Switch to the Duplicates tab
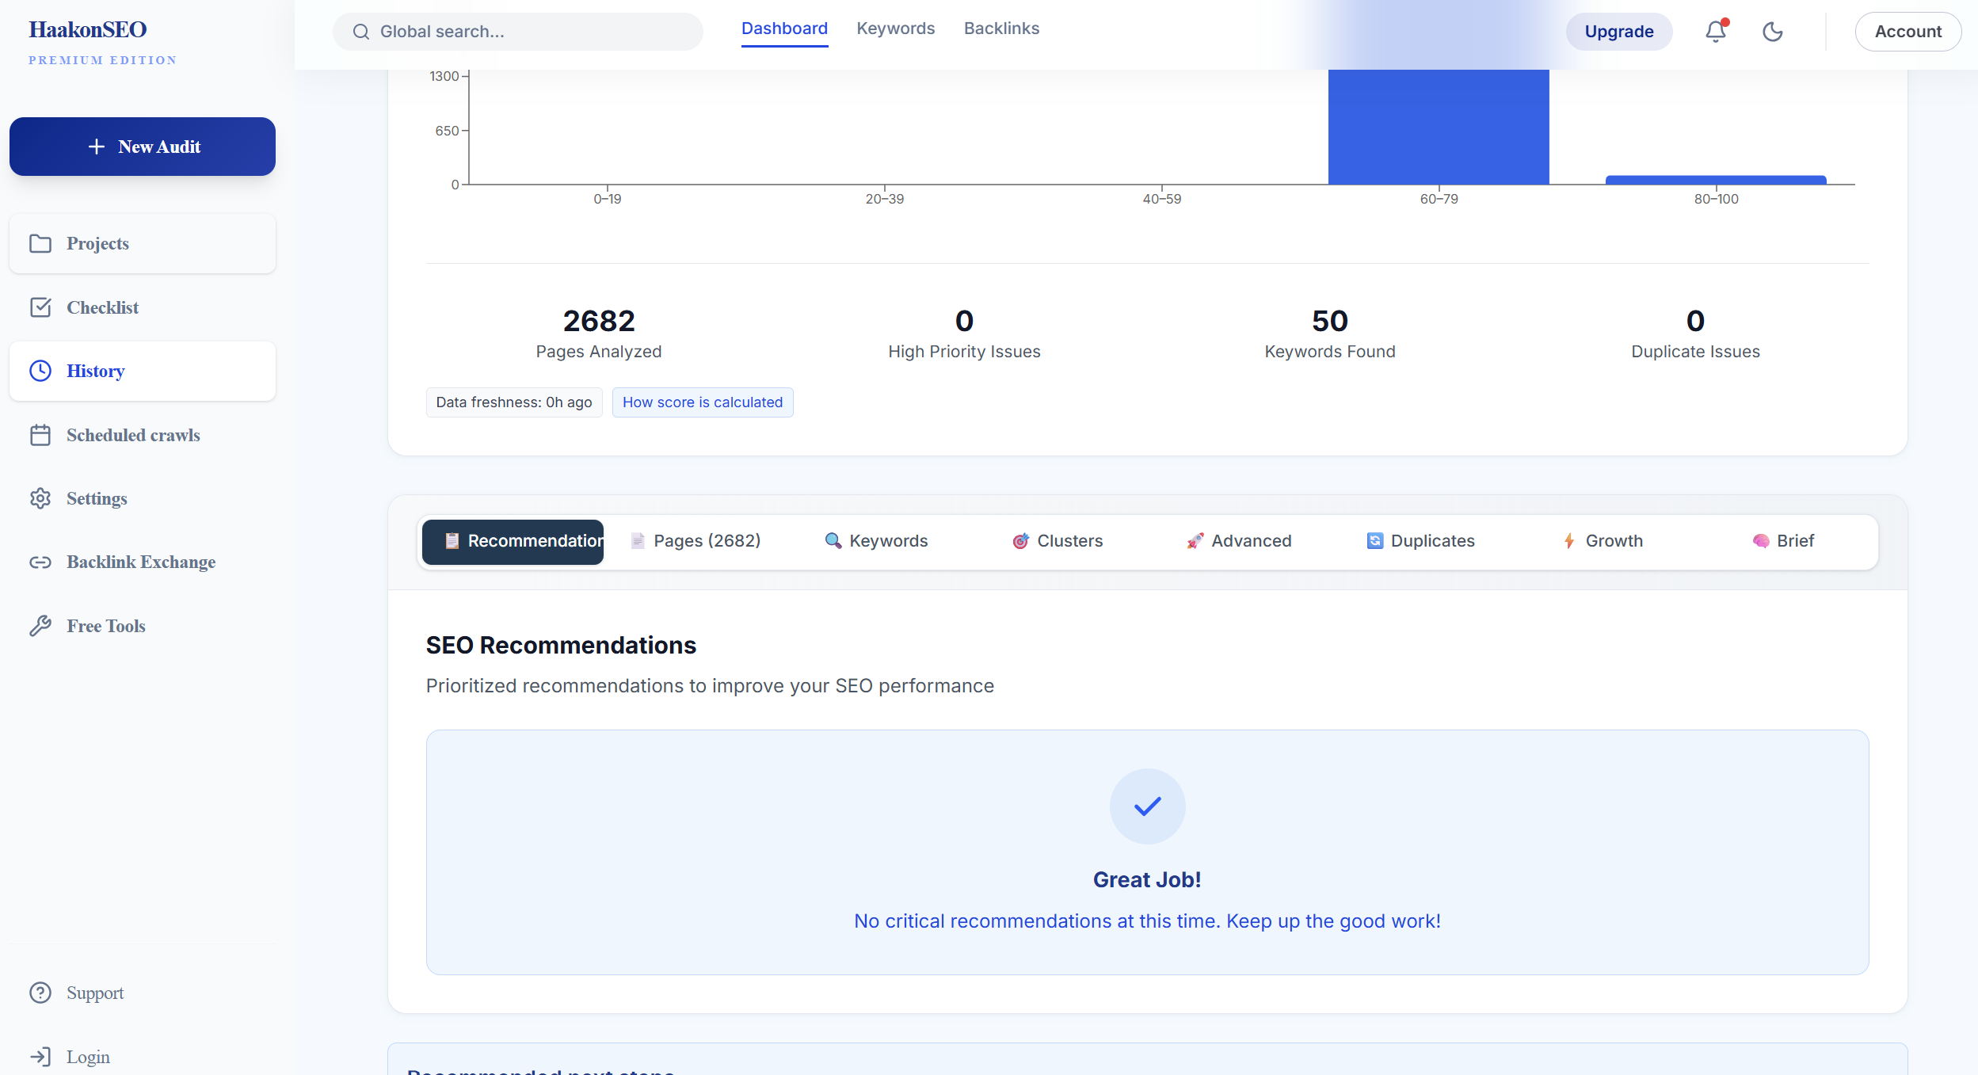1978x1075 pixels. pyautogui.click(x=1420, y=541)
